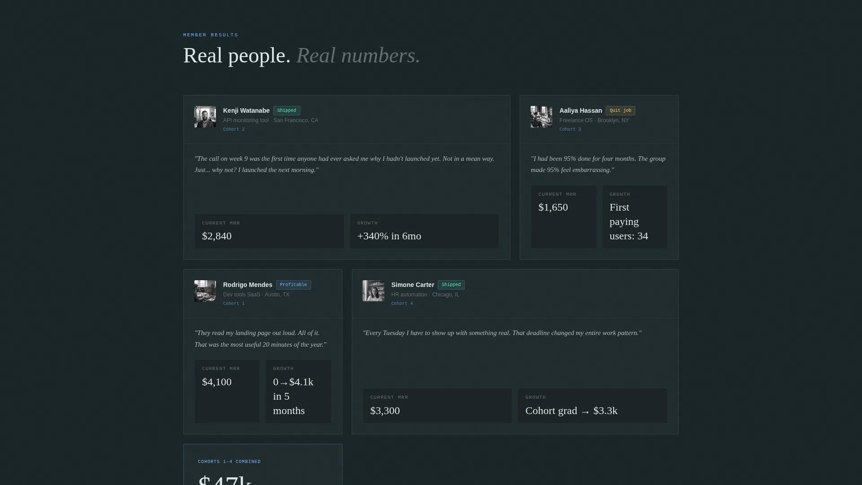
Task: Click the Cohort 3 label
Action: [x=570, y=129]
